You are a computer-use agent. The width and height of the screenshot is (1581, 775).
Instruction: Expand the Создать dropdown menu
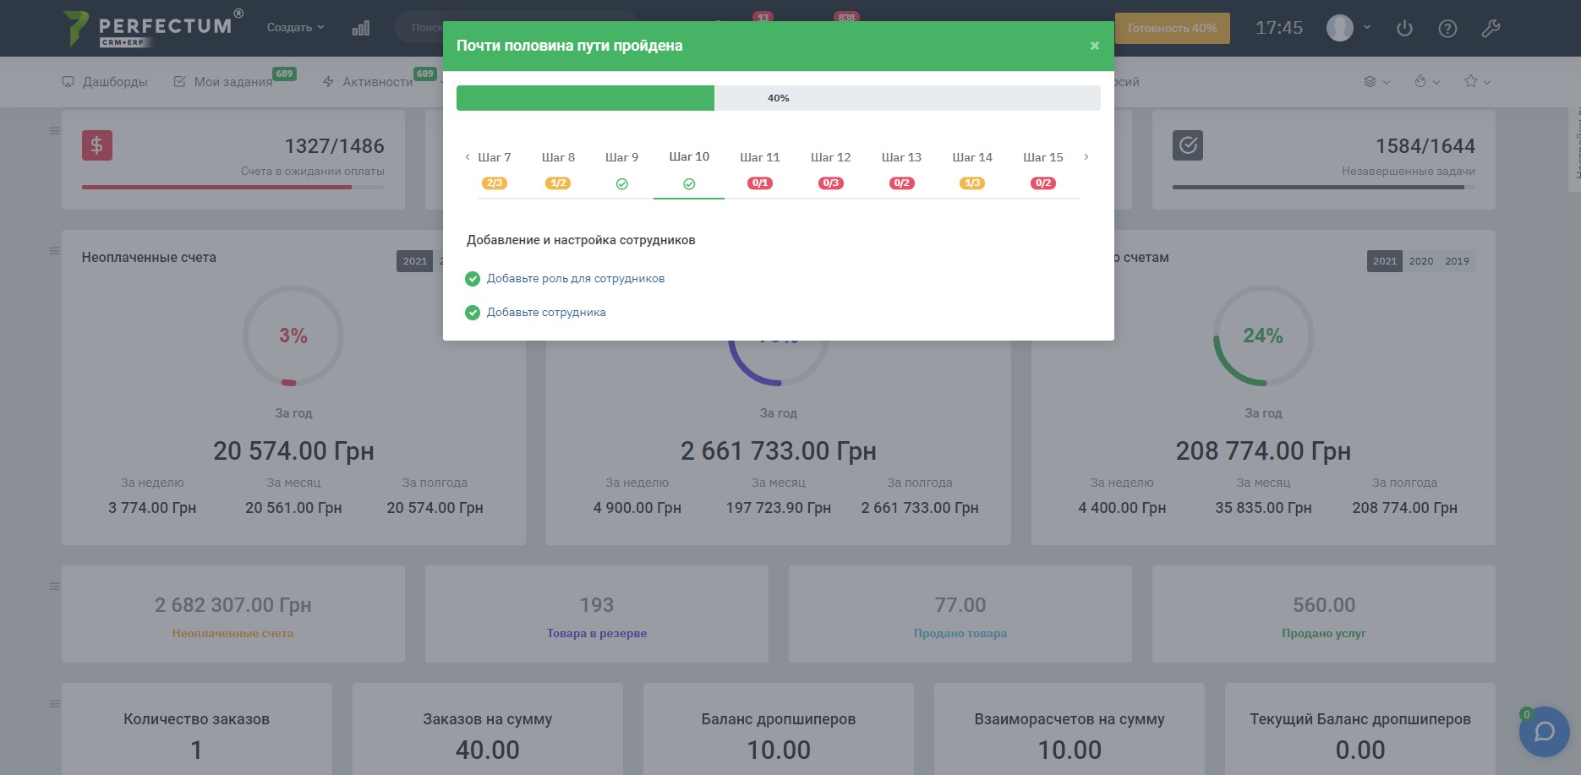tap(295, 28)
